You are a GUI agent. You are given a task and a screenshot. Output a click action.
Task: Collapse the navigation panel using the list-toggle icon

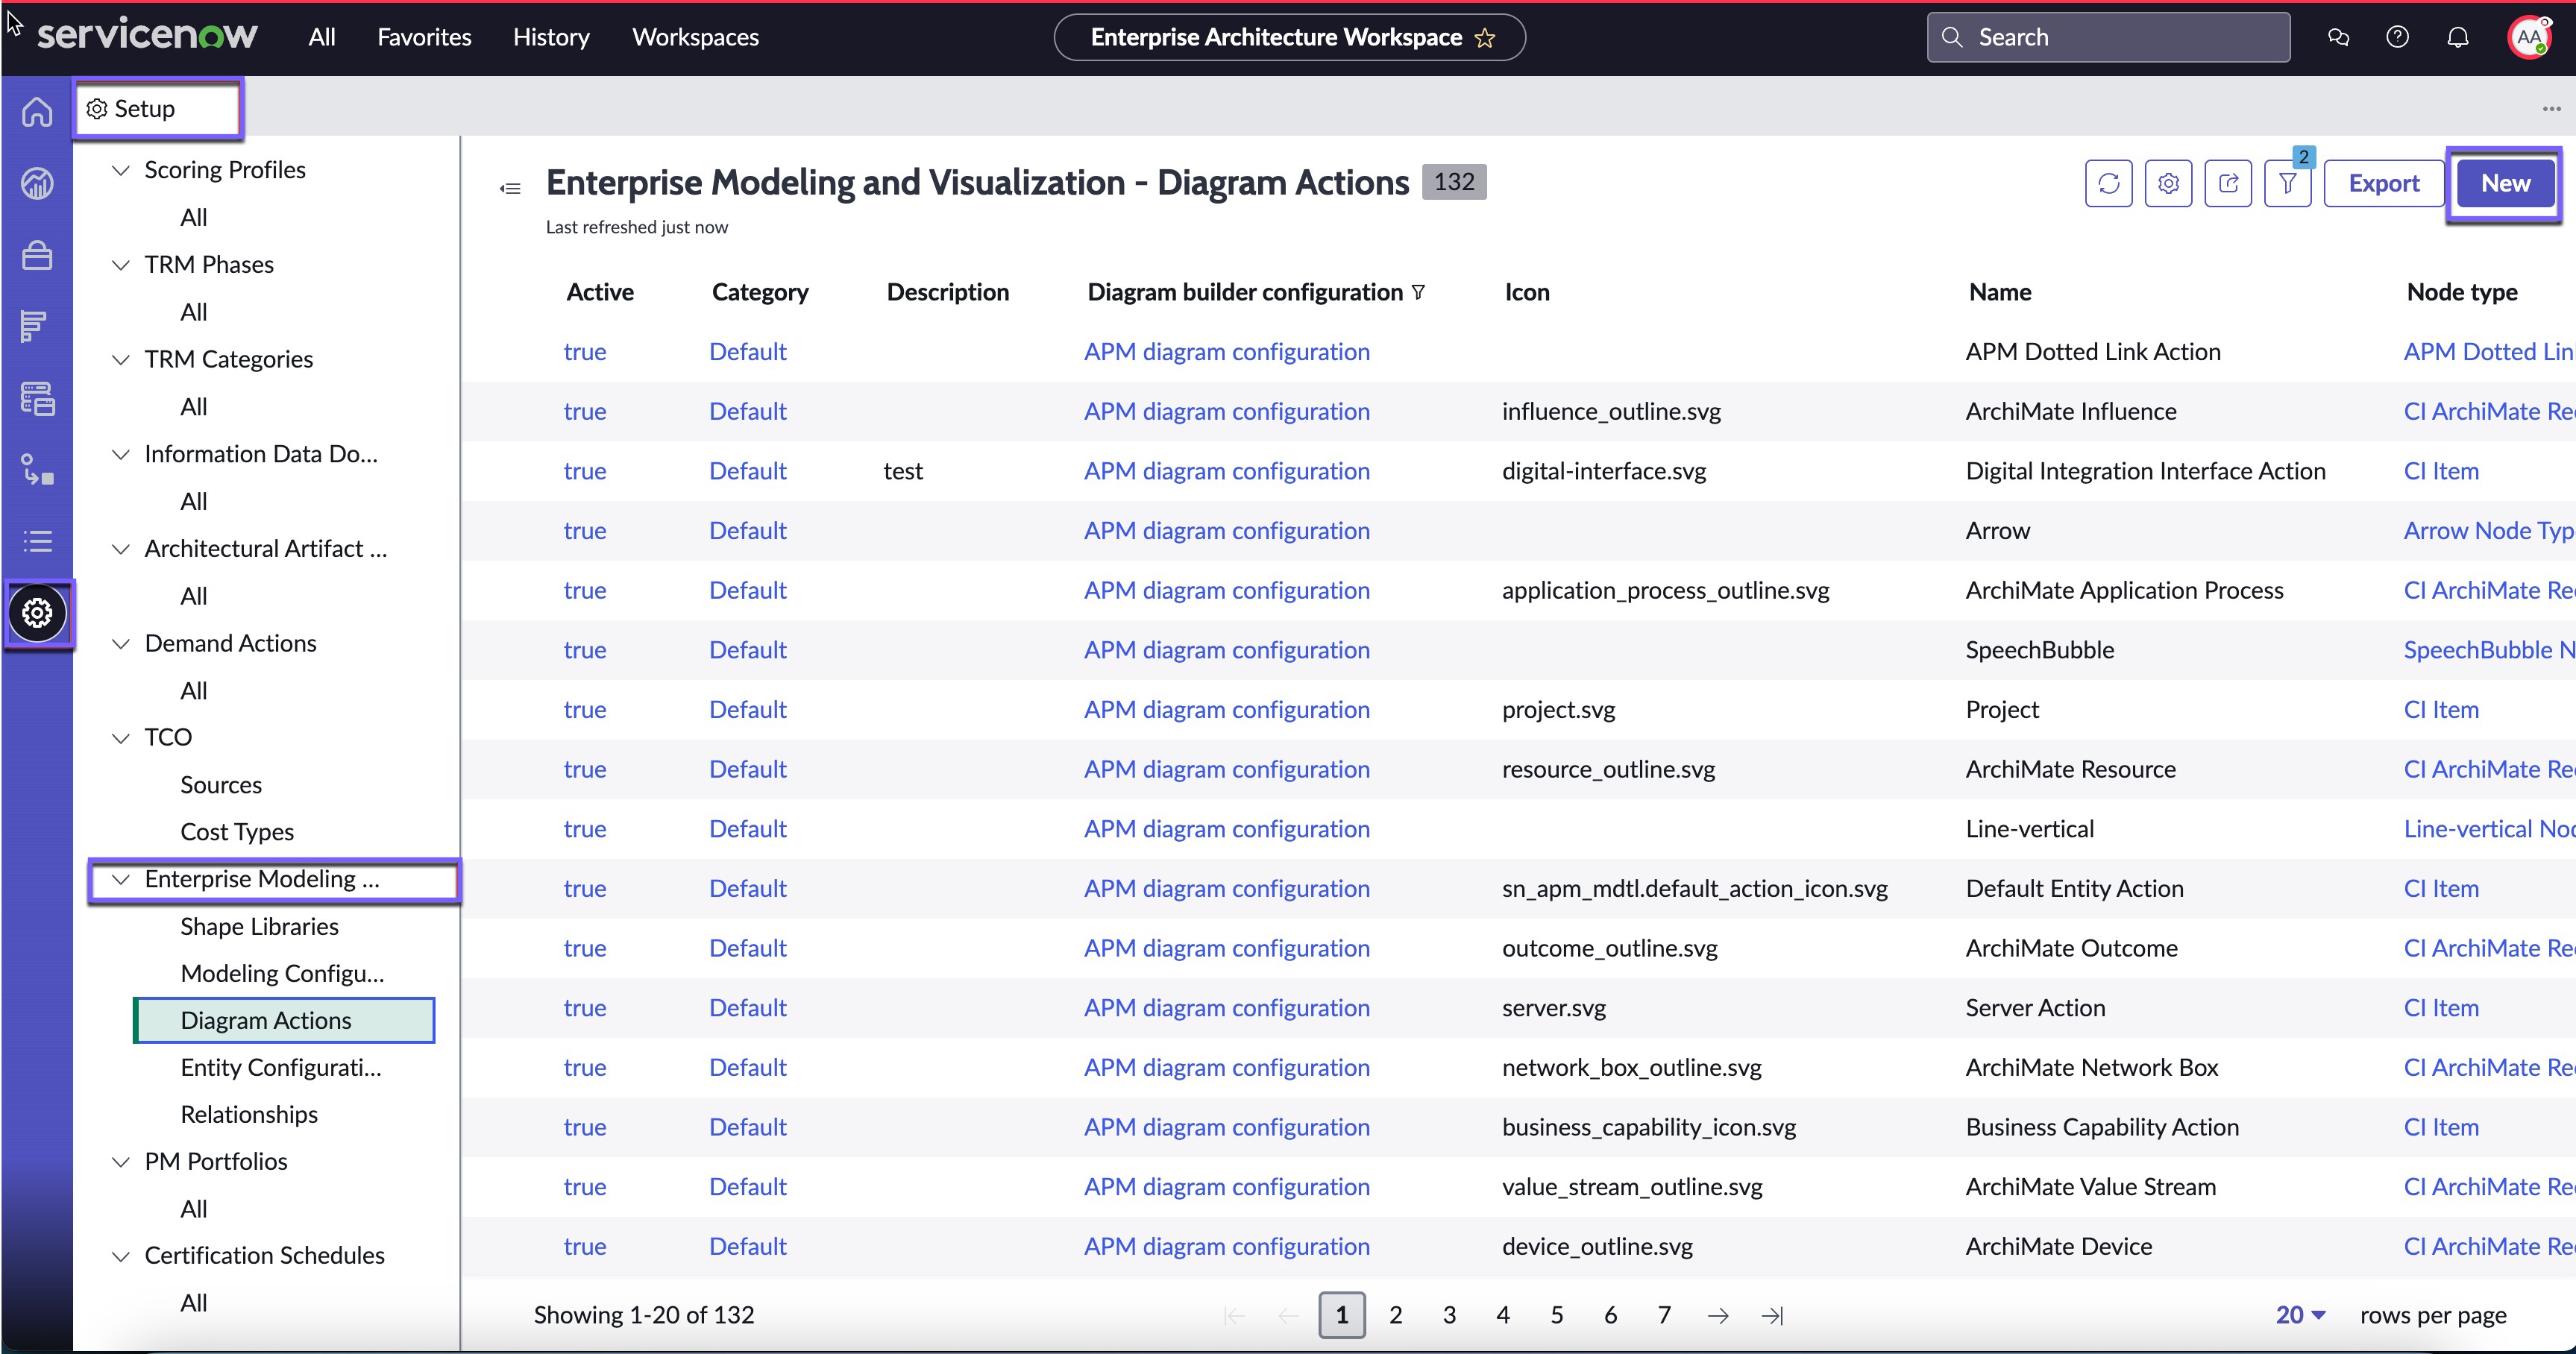(x=510, y=188)
